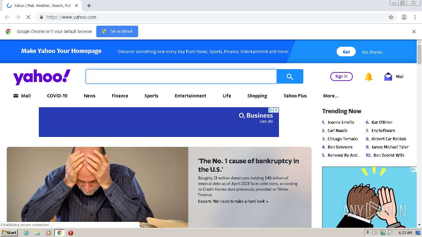Focus the Yahoo search input box

click(181, 76)
